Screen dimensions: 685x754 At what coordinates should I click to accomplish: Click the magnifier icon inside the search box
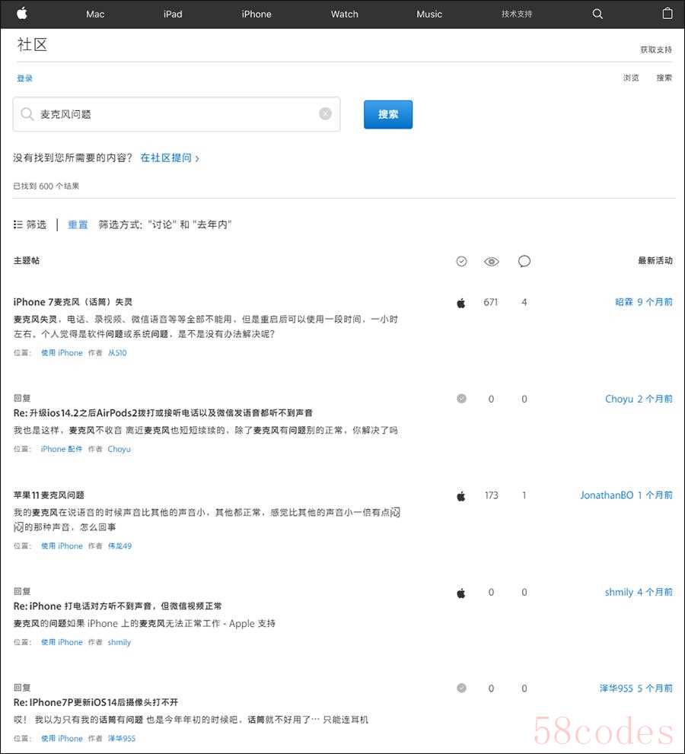click(x=27, y=114)
